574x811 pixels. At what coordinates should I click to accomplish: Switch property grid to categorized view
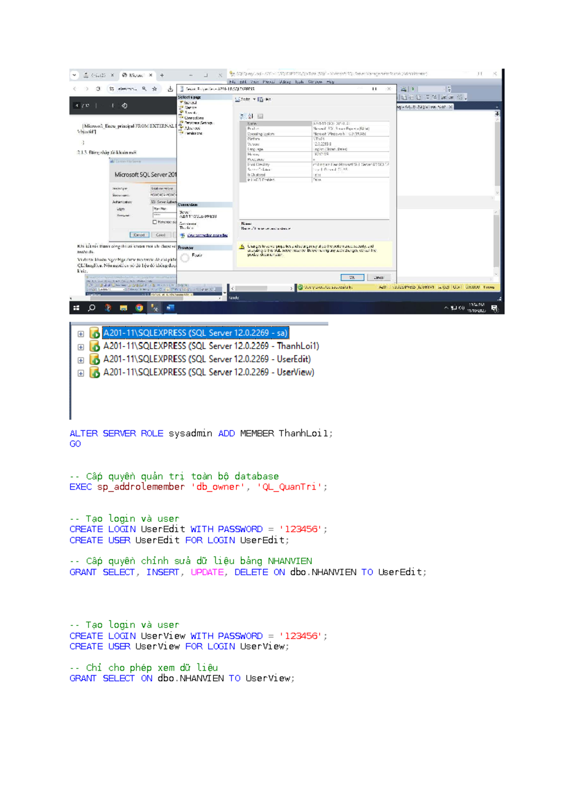[243, 116]
